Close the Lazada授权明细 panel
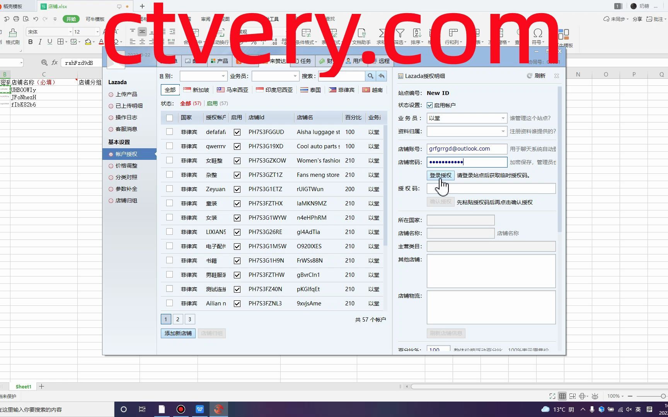This screenshot has width=668, height=417. [557, 76]
